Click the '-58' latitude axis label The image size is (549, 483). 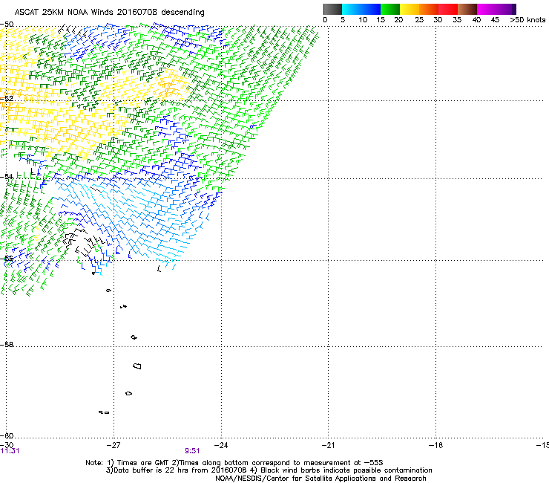tap(7, 345)
